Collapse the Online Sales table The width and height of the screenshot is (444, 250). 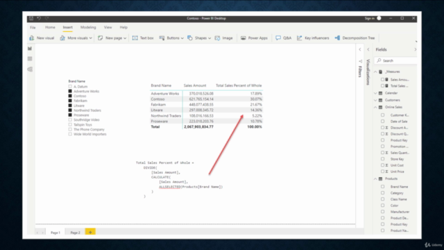pos(375,107)
